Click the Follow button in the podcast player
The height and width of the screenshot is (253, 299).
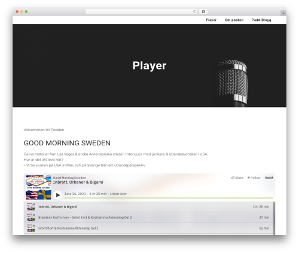coord(254,178)
